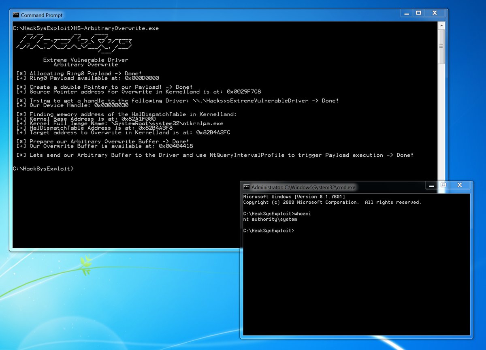Image resolution: width=486 pixels, height=350 pixels.
Task: Maximize the Administrator cmd.exe window
Action: pyautogui.click(x=443, y=185)
